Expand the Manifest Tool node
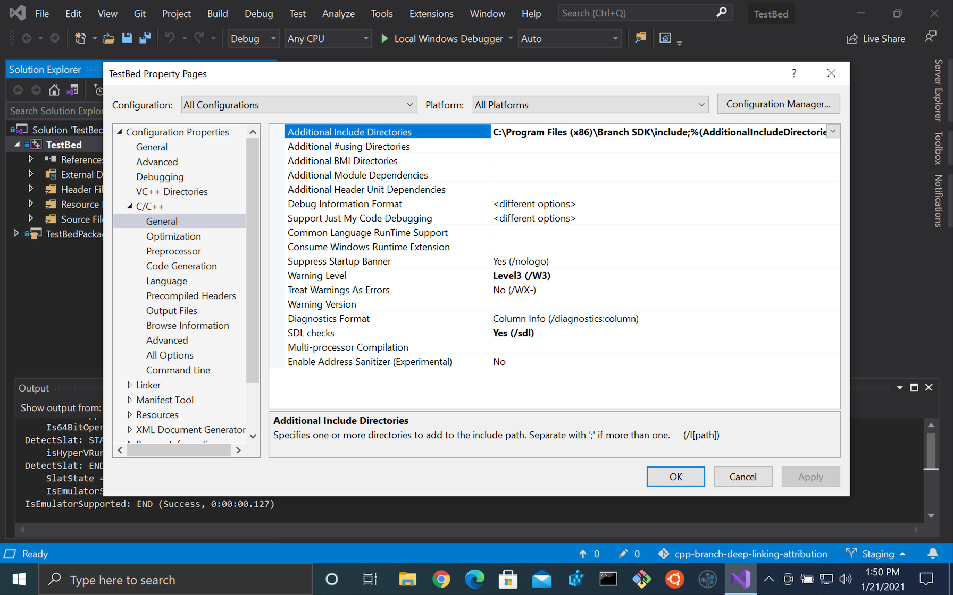Screen dimensions: 953x595 tap(130, 399)
